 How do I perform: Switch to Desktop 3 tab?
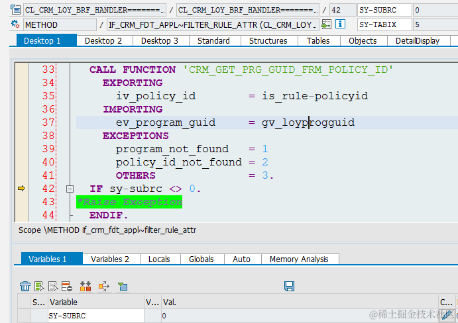pos(160,40)
